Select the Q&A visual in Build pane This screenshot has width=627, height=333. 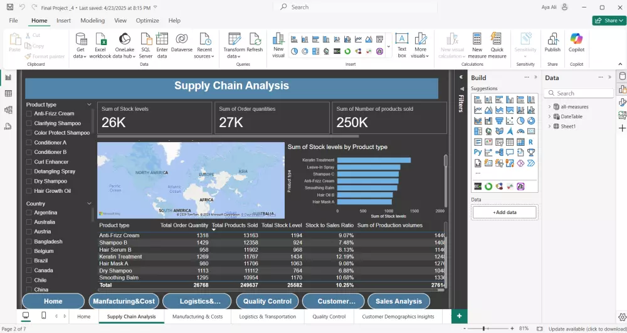[x=509, y=152]
